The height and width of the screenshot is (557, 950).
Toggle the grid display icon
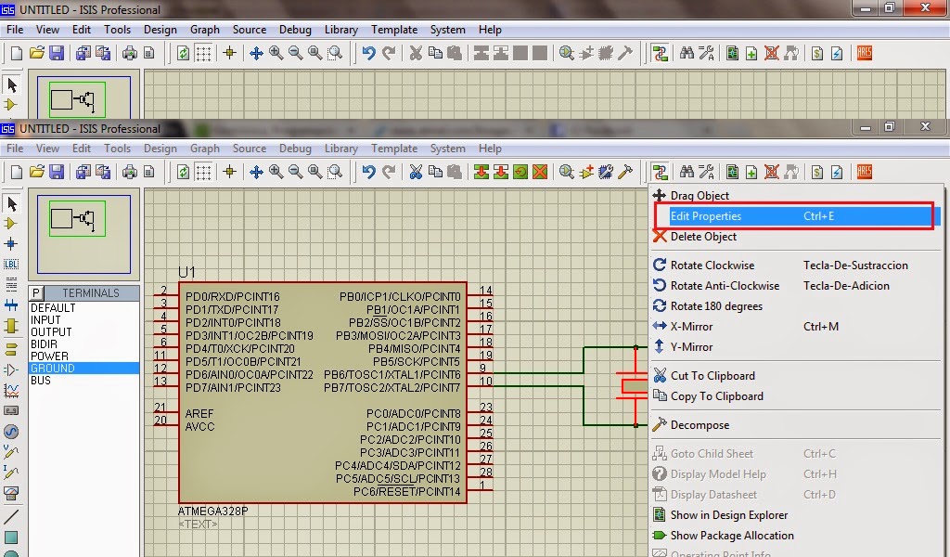click(203, 172)
